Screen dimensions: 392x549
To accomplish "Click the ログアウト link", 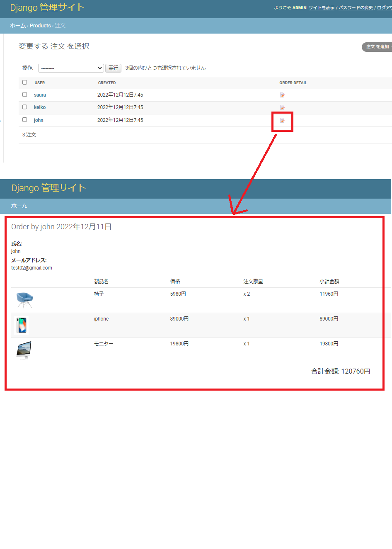I will pyautogui.click(x=384, y=7).
